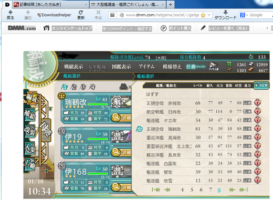Expand the address bar history dropdown arrow

(x=209, y=15)
